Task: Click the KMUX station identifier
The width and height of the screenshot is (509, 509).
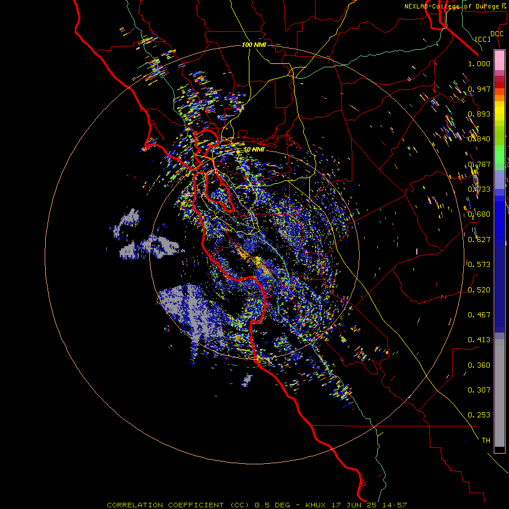Action: [315, 505]
